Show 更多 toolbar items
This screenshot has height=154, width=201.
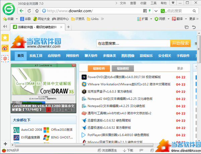[x=194, y=19]
